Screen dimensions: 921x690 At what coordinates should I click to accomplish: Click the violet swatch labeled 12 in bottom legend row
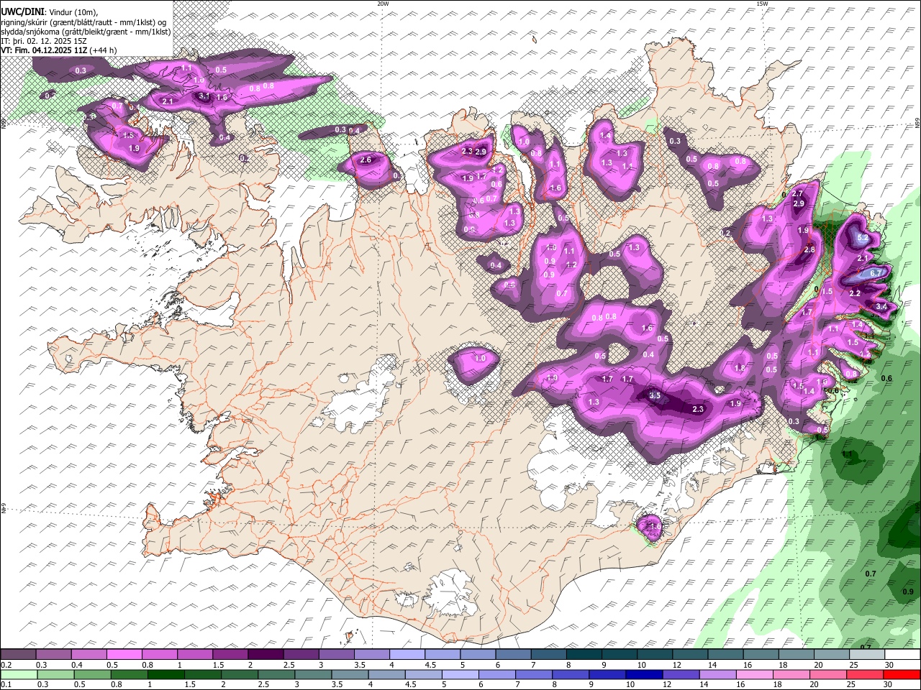pos(680,674)
